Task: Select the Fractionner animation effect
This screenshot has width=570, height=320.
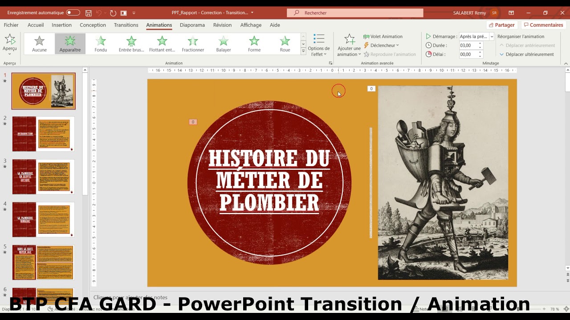Action: point(193,44)
